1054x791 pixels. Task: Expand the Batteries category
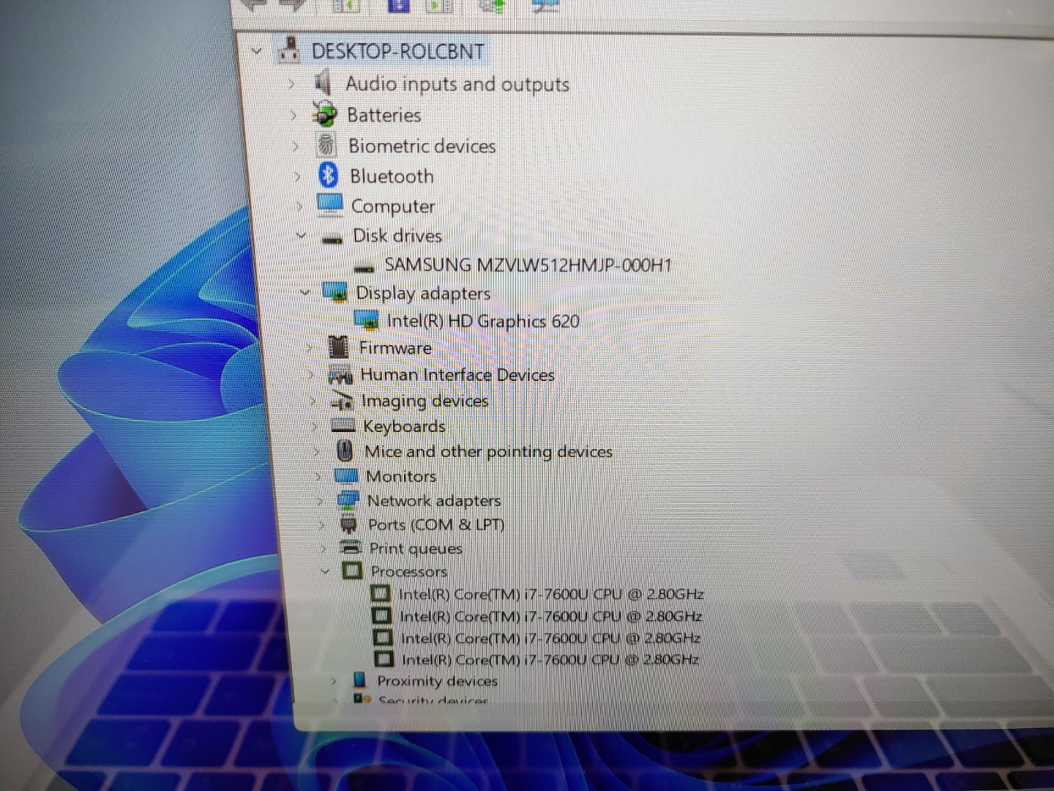294,115
